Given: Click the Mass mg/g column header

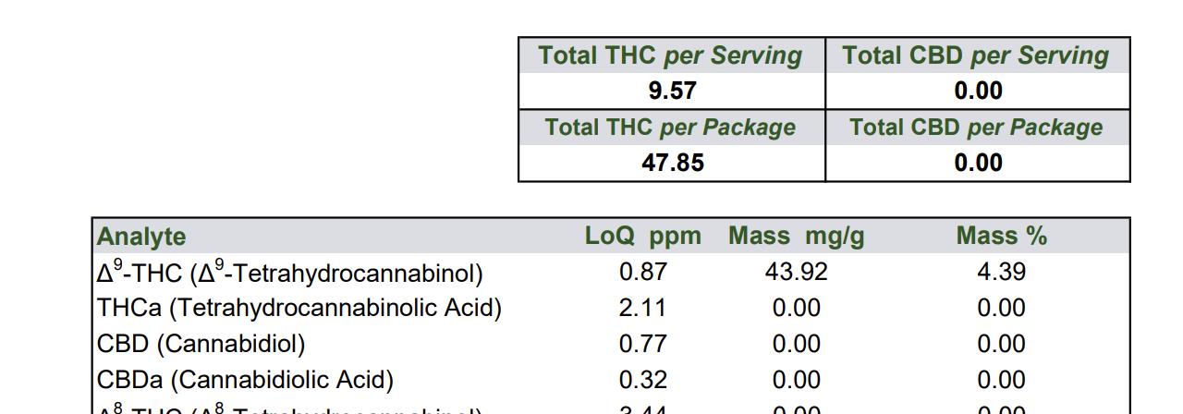Looking at the screenshot, I should pos(796,237).
